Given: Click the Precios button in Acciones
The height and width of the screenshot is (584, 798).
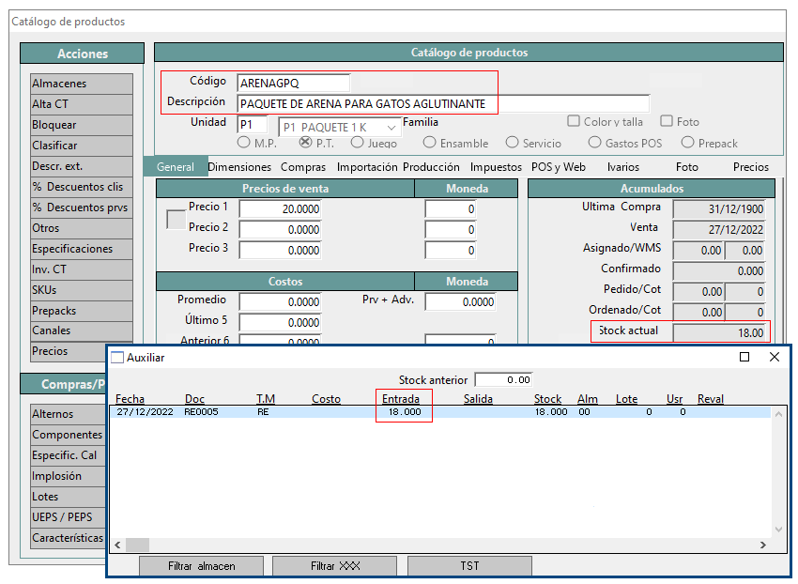Looking at the screenshot, I should click(x=69, y=351).
